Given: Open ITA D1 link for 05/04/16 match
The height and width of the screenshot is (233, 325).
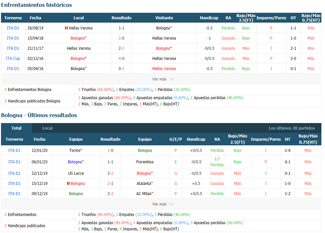Looking at the screenshot, I should point(13,69).
